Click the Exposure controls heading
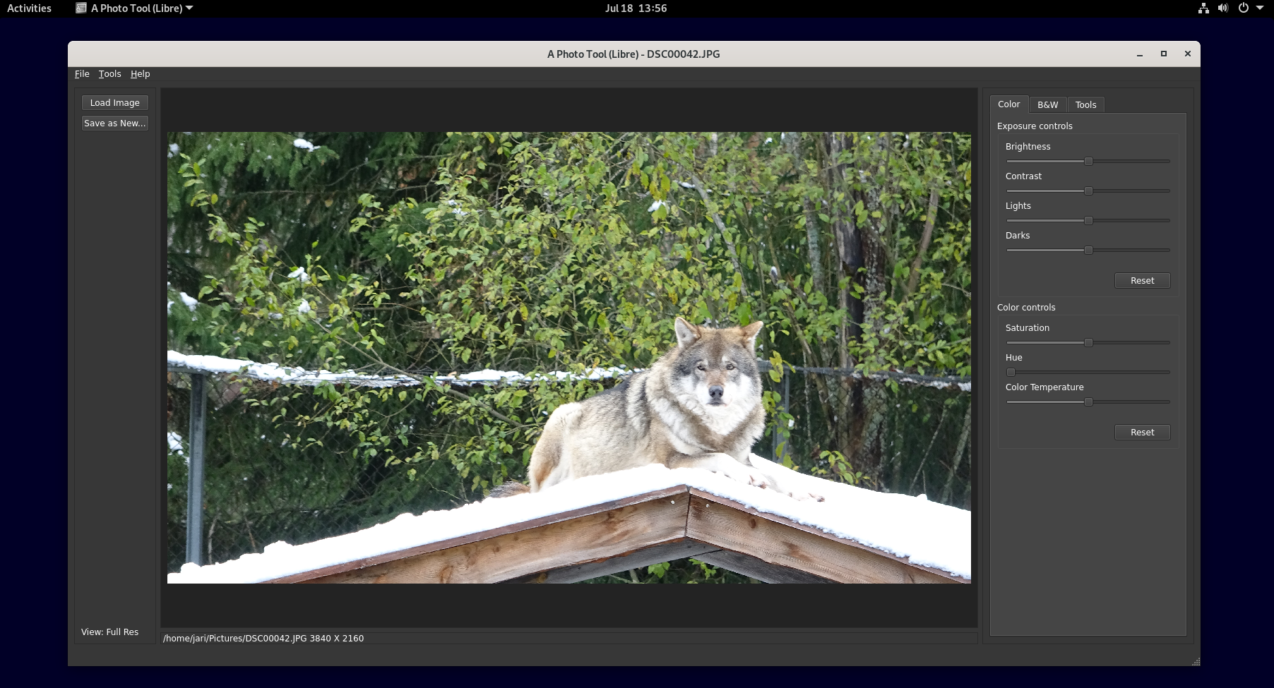 (1035, 126)
